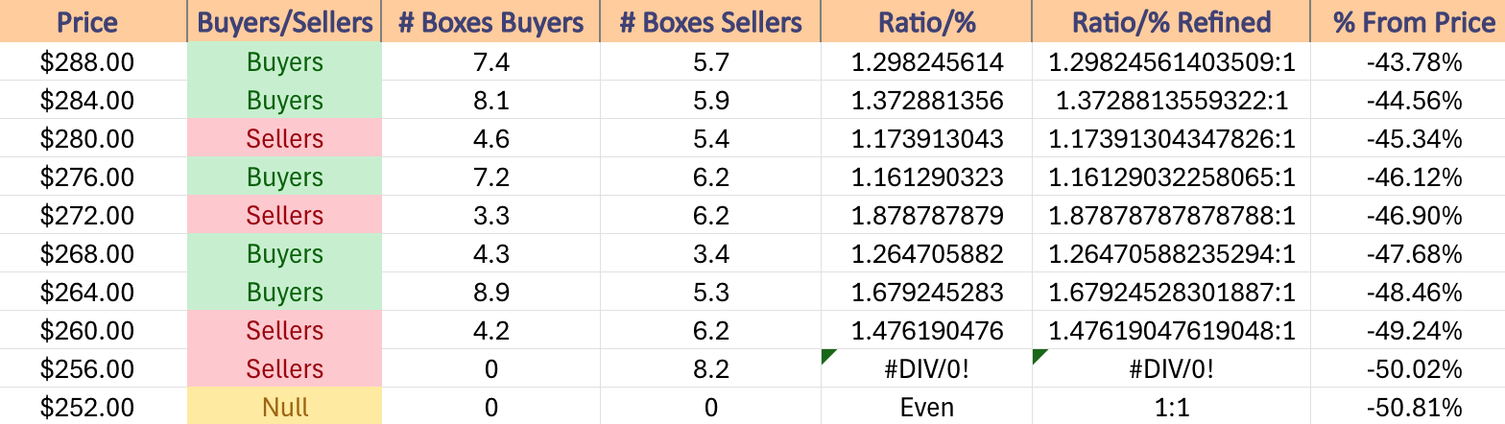Click the error triangle in Ratio/% Refined column

[x=1039, y=356]
